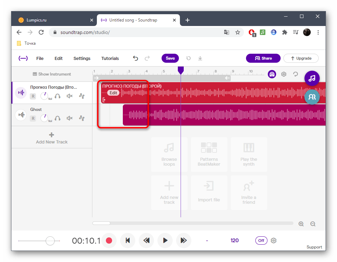Click the Save button
The height and width of the screenshot is (262, 337).
(x=170, y=58)
